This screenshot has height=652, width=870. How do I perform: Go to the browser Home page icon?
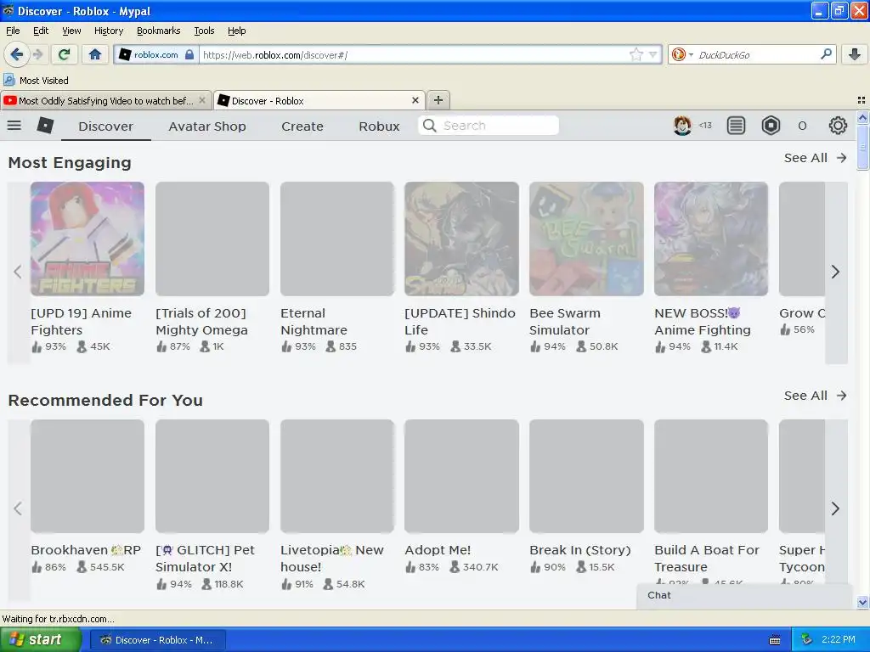pyautogui.click(x=95, y=54)
